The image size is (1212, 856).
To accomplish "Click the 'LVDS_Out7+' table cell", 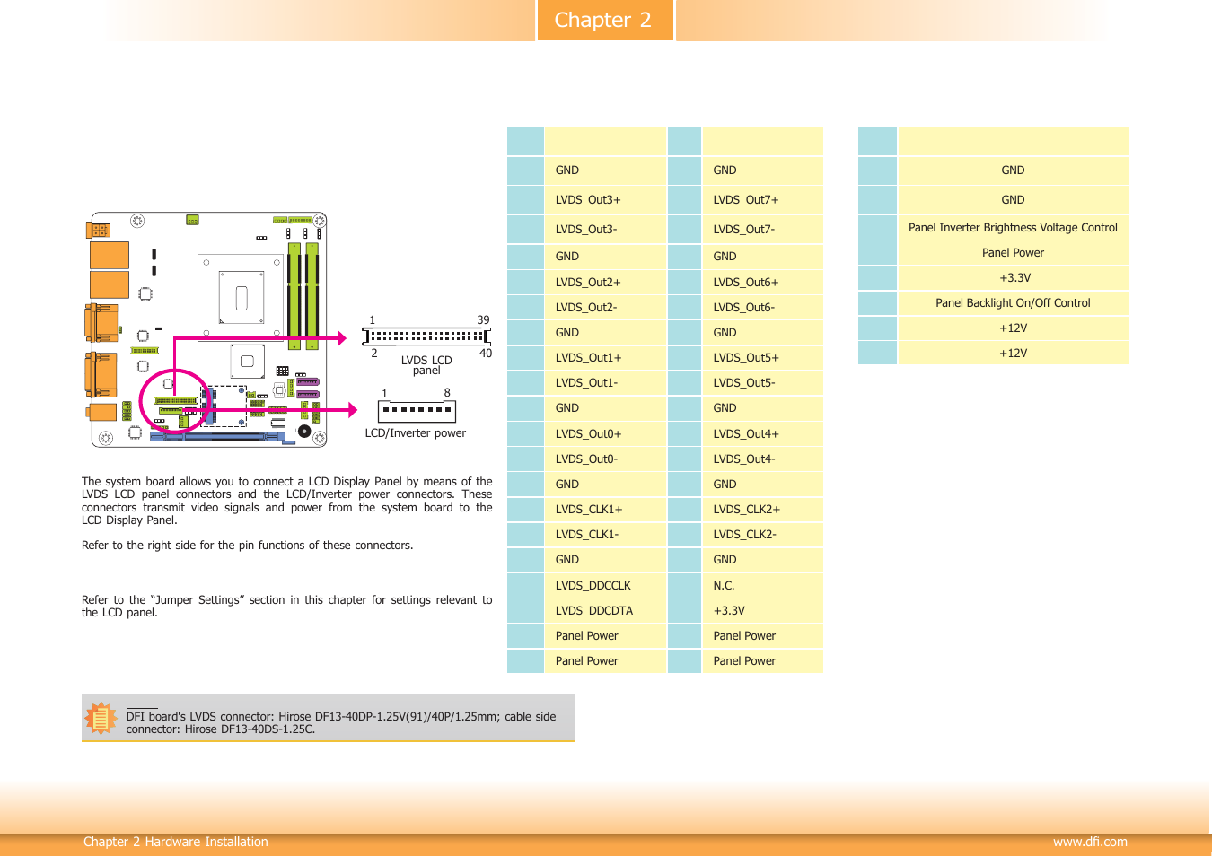I will [763, 200].
